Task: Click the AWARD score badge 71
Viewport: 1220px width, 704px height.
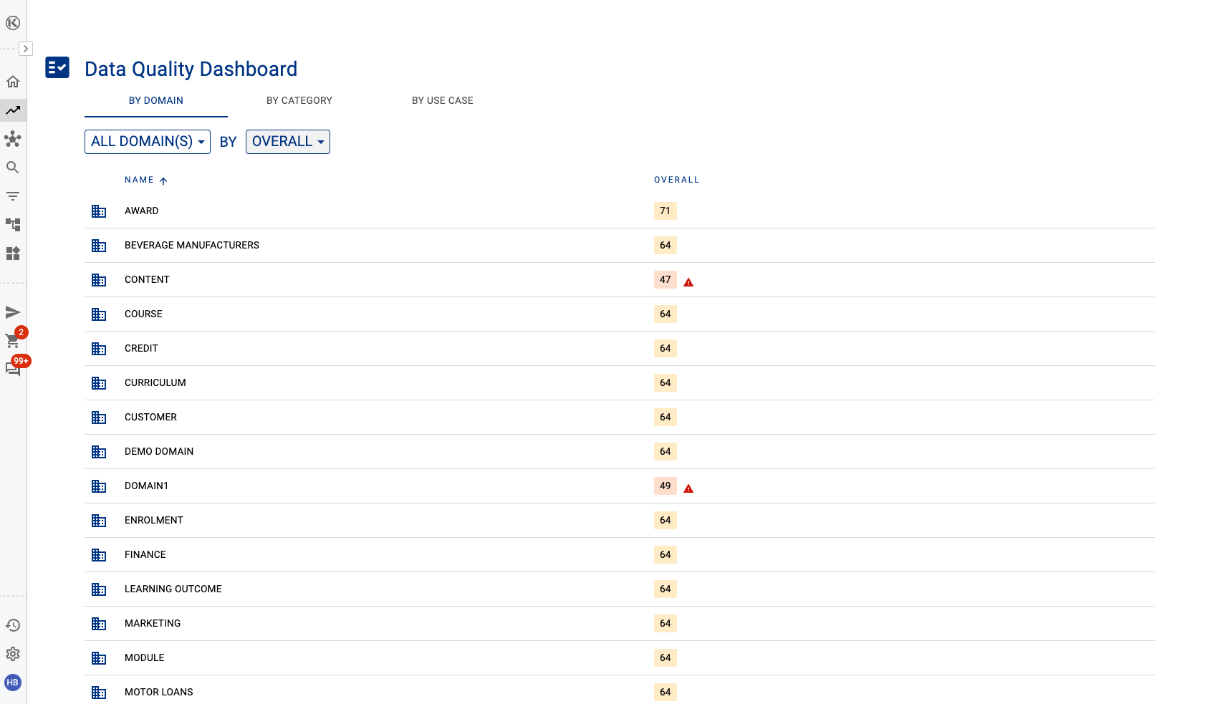Action: [x=665, y=211]
